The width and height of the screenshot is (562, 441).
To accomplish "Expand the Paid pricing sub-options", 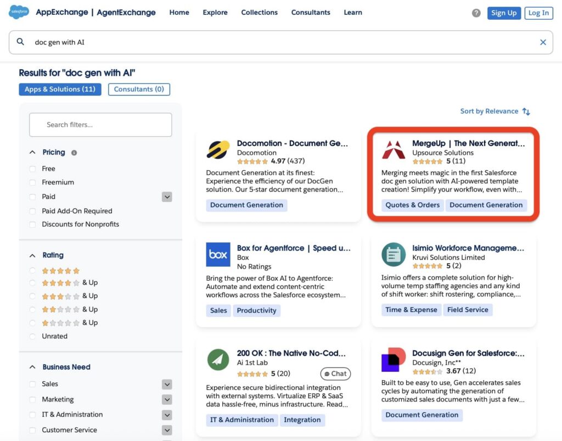I will point(167,197).
